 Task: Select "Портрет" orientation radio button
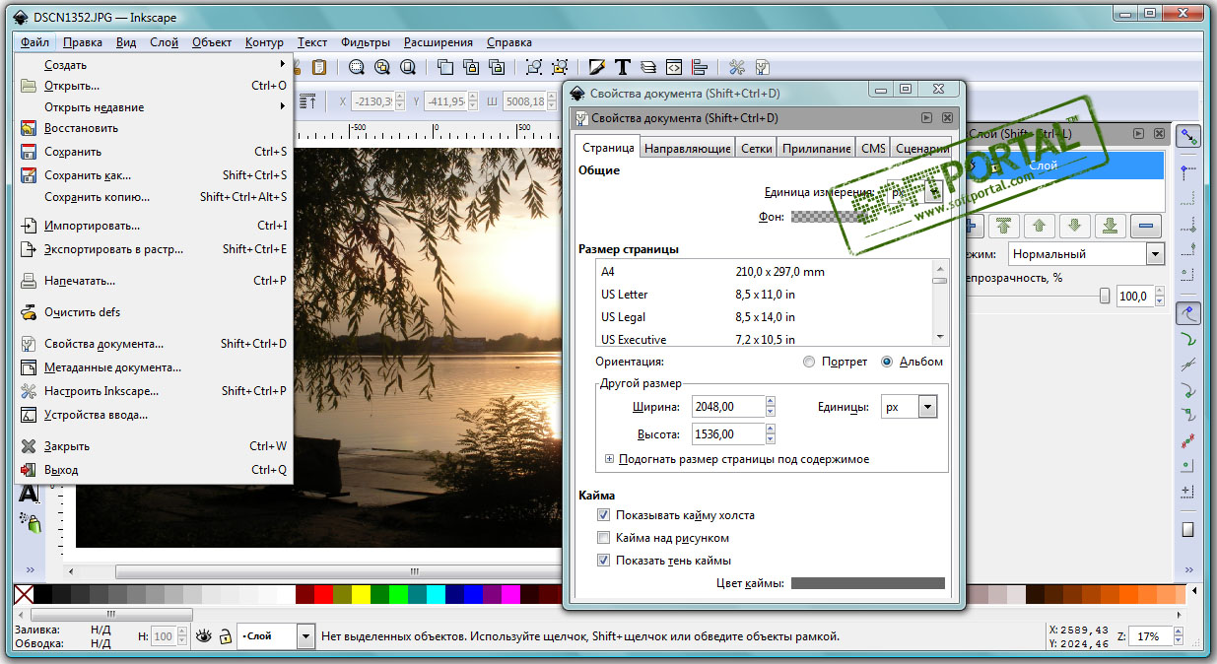pos(809,362)
